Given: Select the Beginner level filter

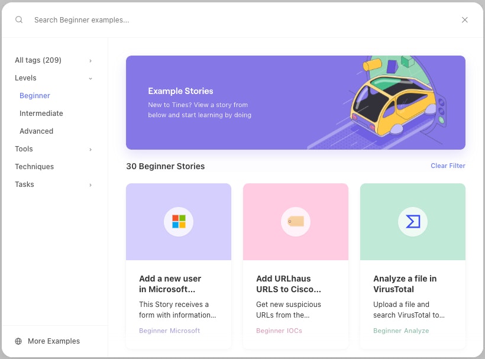Looking at the screenshot, I should [x=35, y=96].
